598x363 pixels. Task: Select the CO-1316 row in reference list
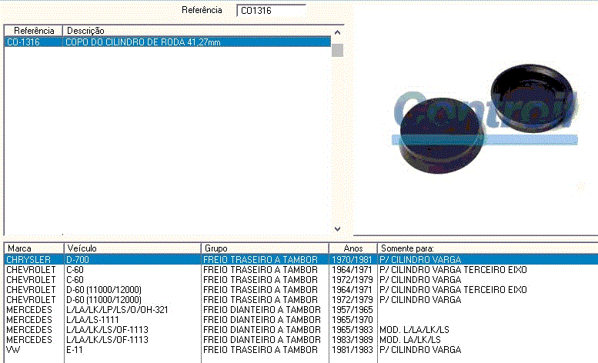coord(154,42)
